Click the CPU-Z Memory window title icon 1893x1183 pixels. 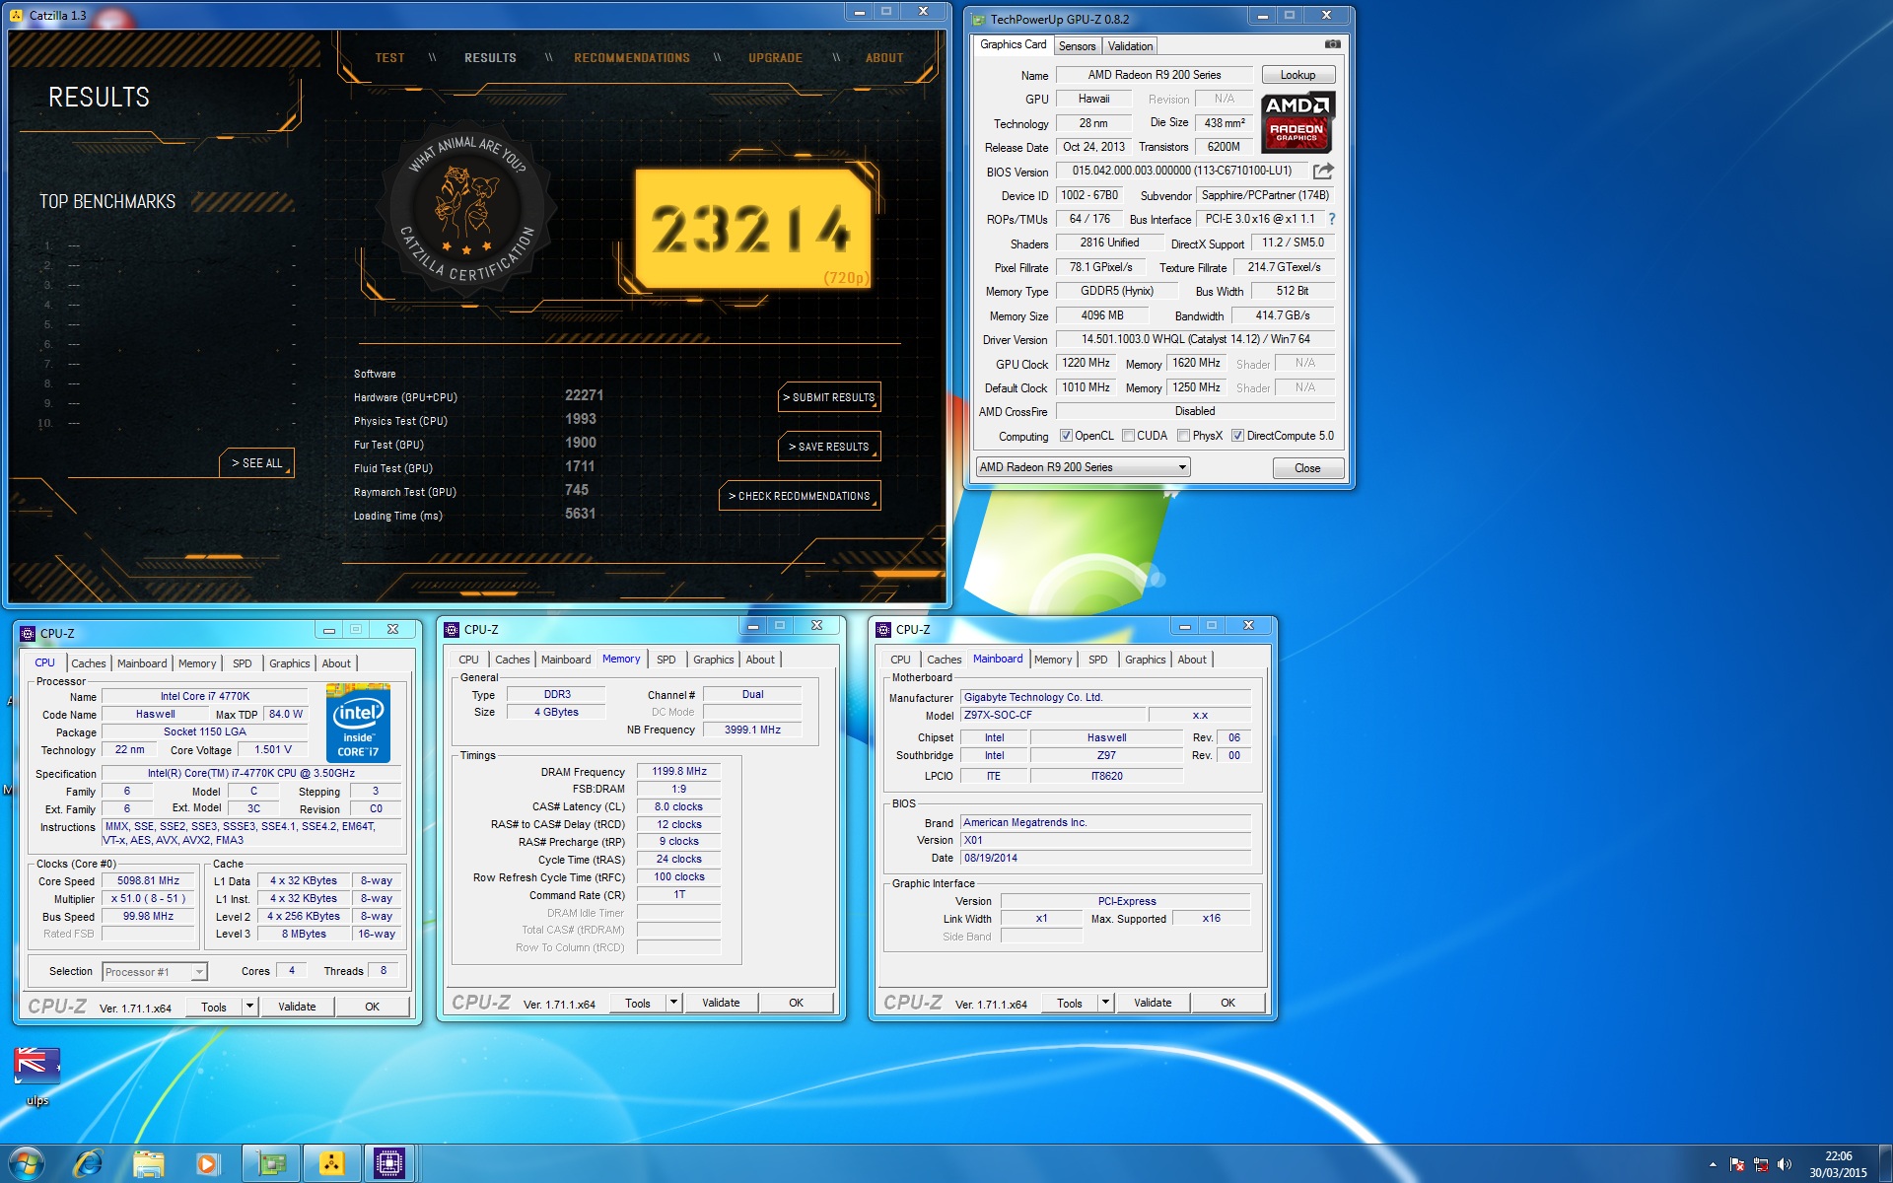[x=452, y=629]
